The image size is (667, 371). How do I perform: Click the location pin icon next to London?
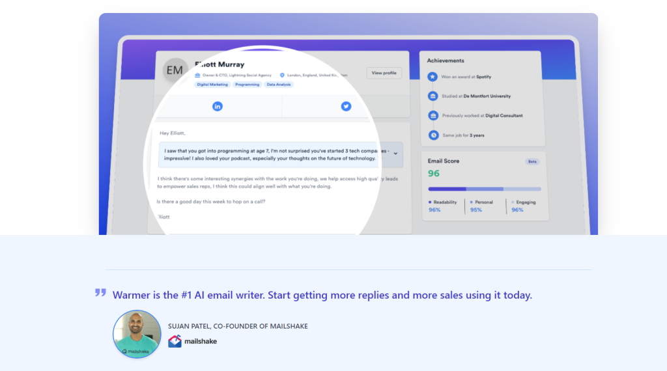click(x=282, y=75)
